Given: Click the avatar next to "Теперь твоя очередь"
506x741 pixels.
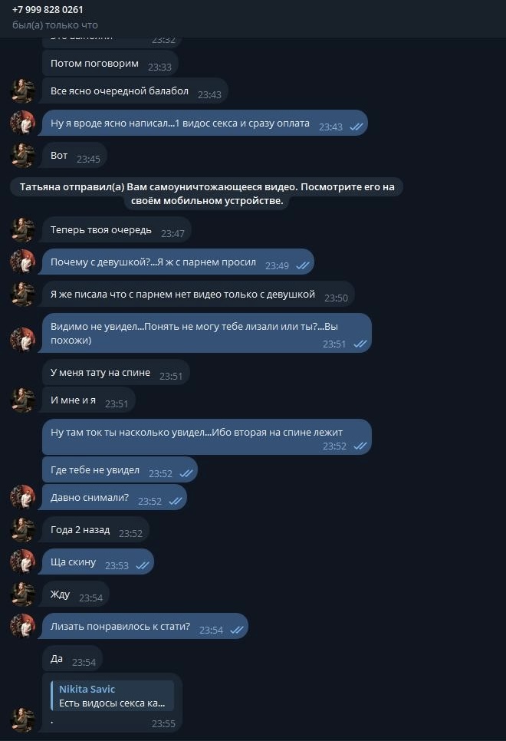Looking at the screenshot, I should [23, 230].
